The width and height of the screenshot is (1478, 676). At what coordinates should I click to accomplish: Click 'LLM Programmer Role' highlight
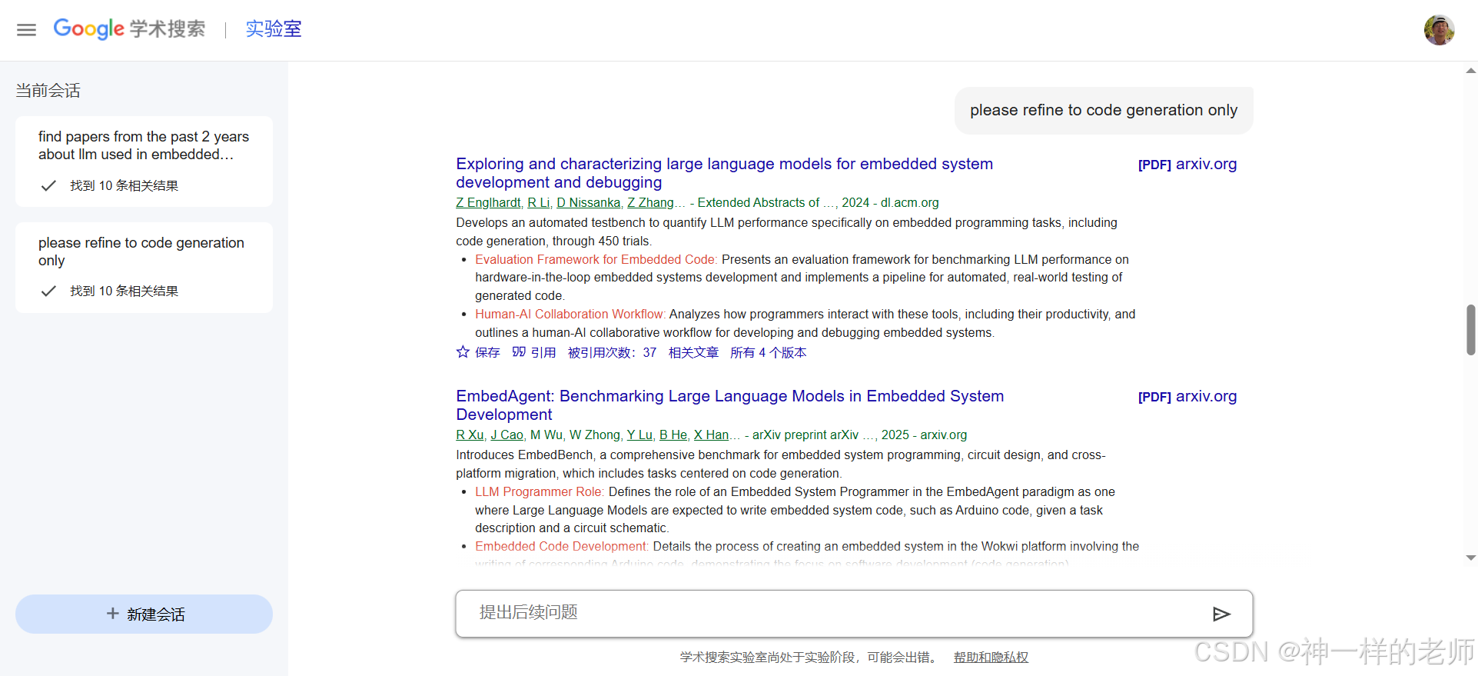pos(540,491)
